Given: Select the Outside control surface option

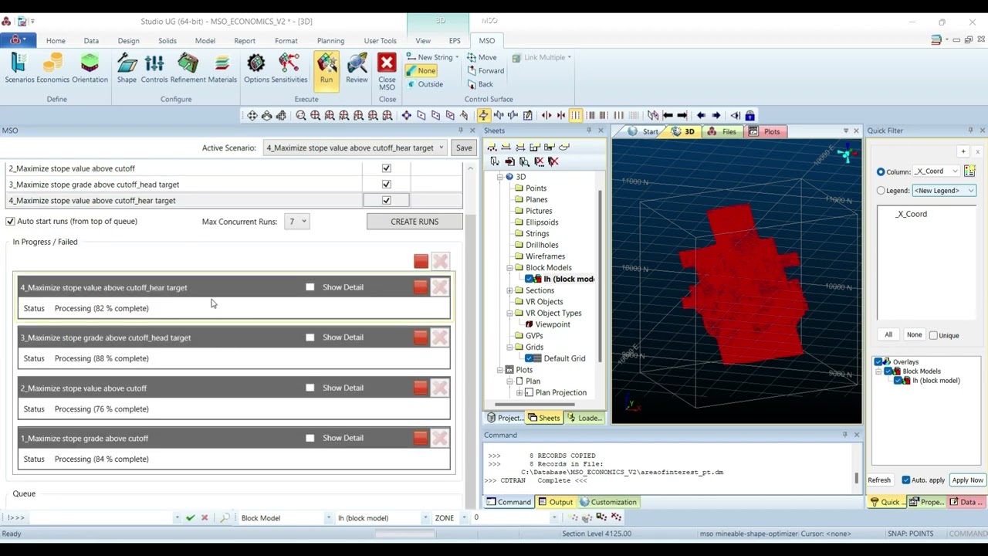Looking at the screenshot, I should 425,84.
